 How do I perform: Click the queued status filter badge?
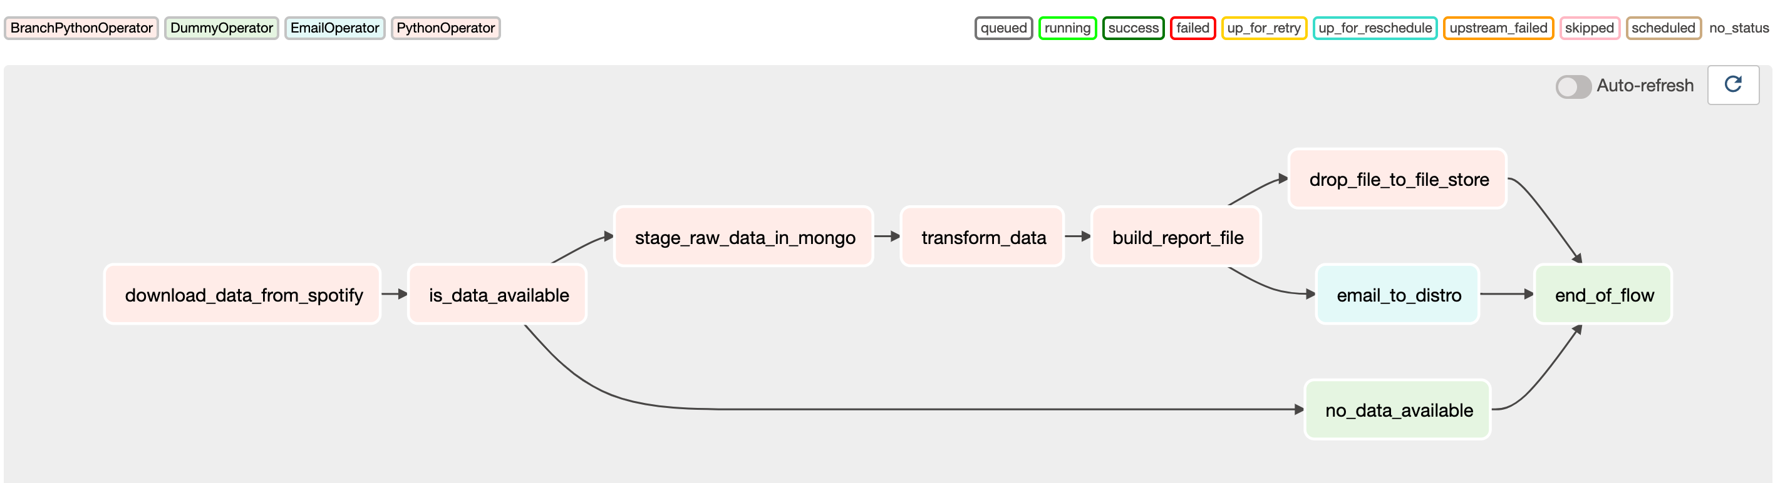(x=1003, y=28)
